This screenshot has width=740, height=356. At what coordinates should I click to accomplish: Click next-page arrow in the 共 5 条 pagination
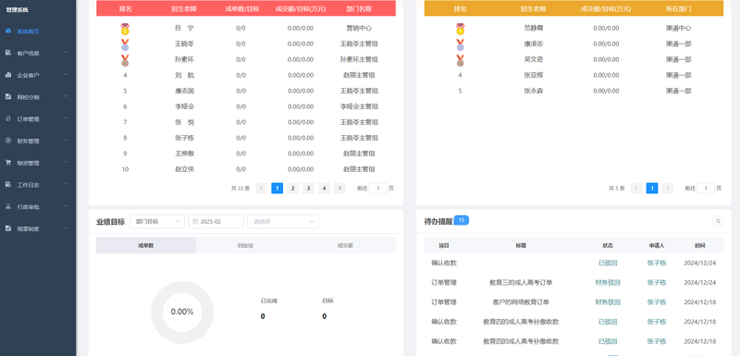[x=668, y=188]
